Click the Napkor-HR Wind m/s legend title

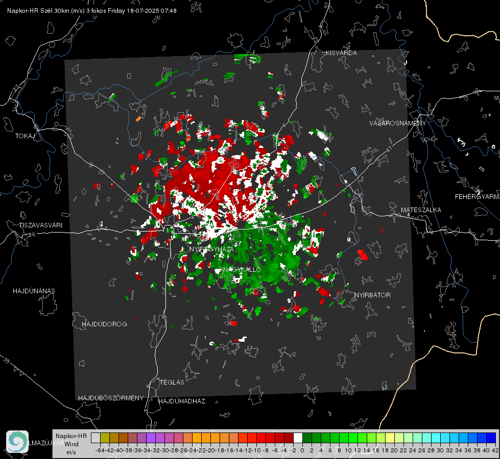coord(71,444)
